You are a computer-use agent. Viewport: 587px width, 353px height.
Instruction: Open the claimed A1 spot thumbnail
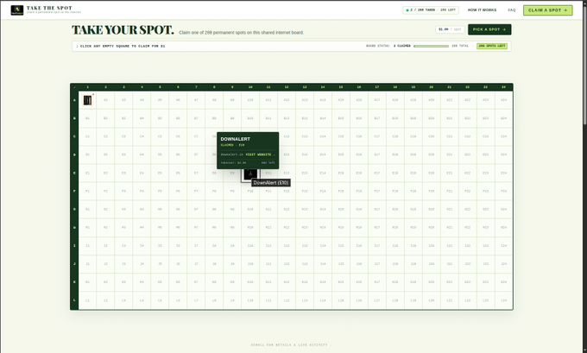click(87, 100)
